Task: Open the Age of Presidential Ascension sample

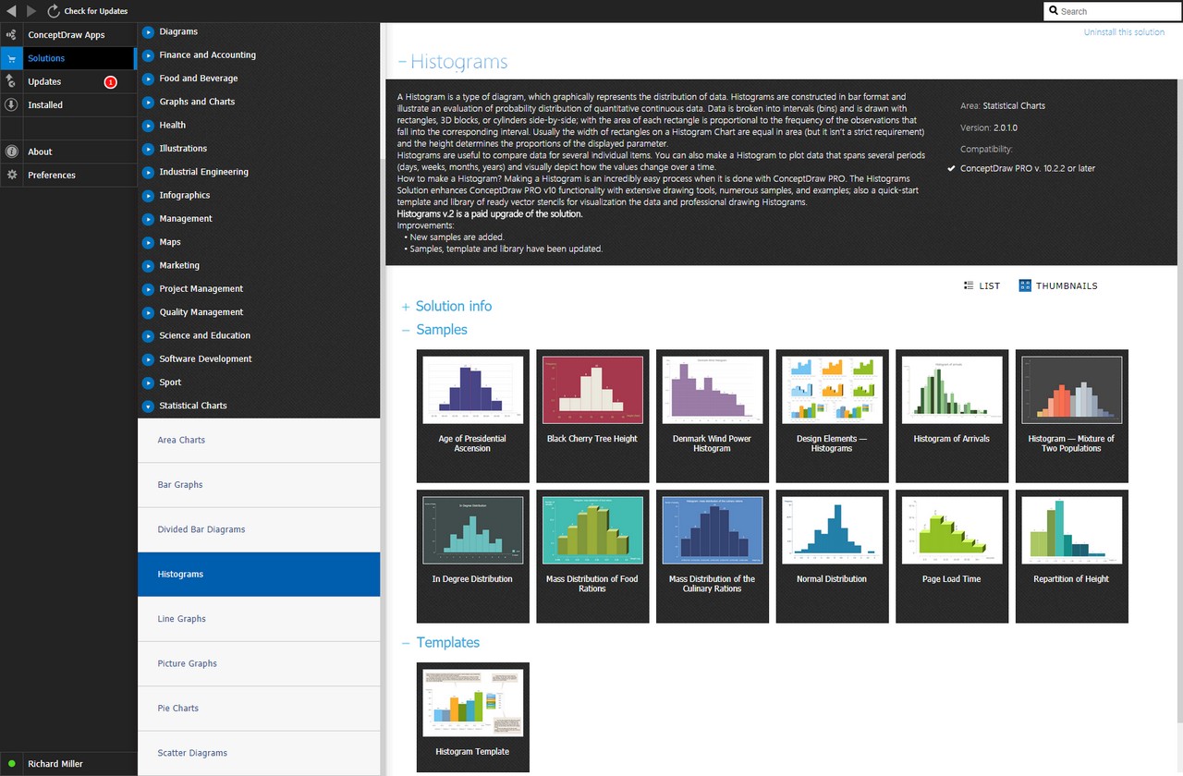Action: click(473, 416)
